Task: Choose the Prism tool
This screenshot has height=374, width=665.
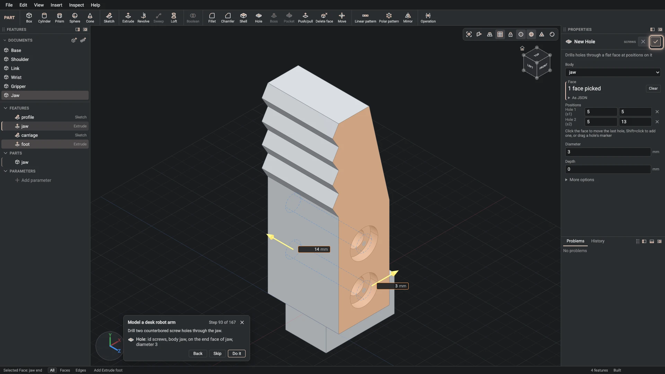Action: coord(60,18)
